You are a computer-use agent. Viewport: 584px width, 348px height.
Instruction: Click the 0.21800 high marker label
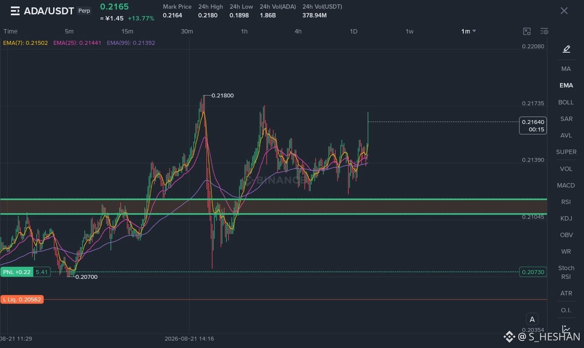[x=223, y=95]
